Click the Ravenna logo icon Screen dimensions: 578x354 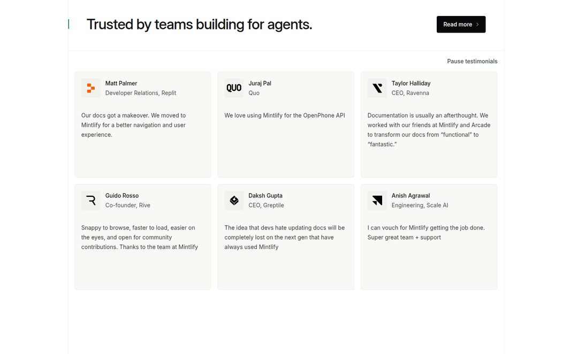(x=377, y=88)
